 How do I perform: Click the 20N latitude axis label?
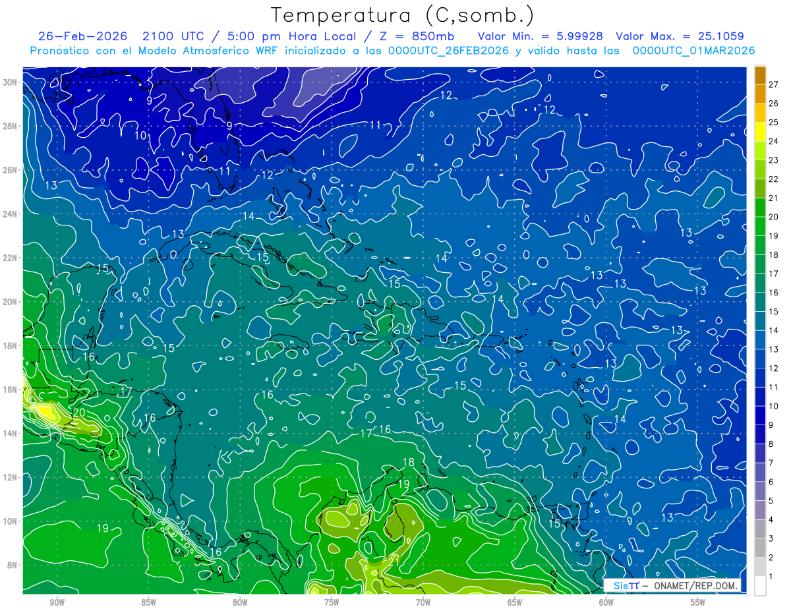[x=9, y=301]
